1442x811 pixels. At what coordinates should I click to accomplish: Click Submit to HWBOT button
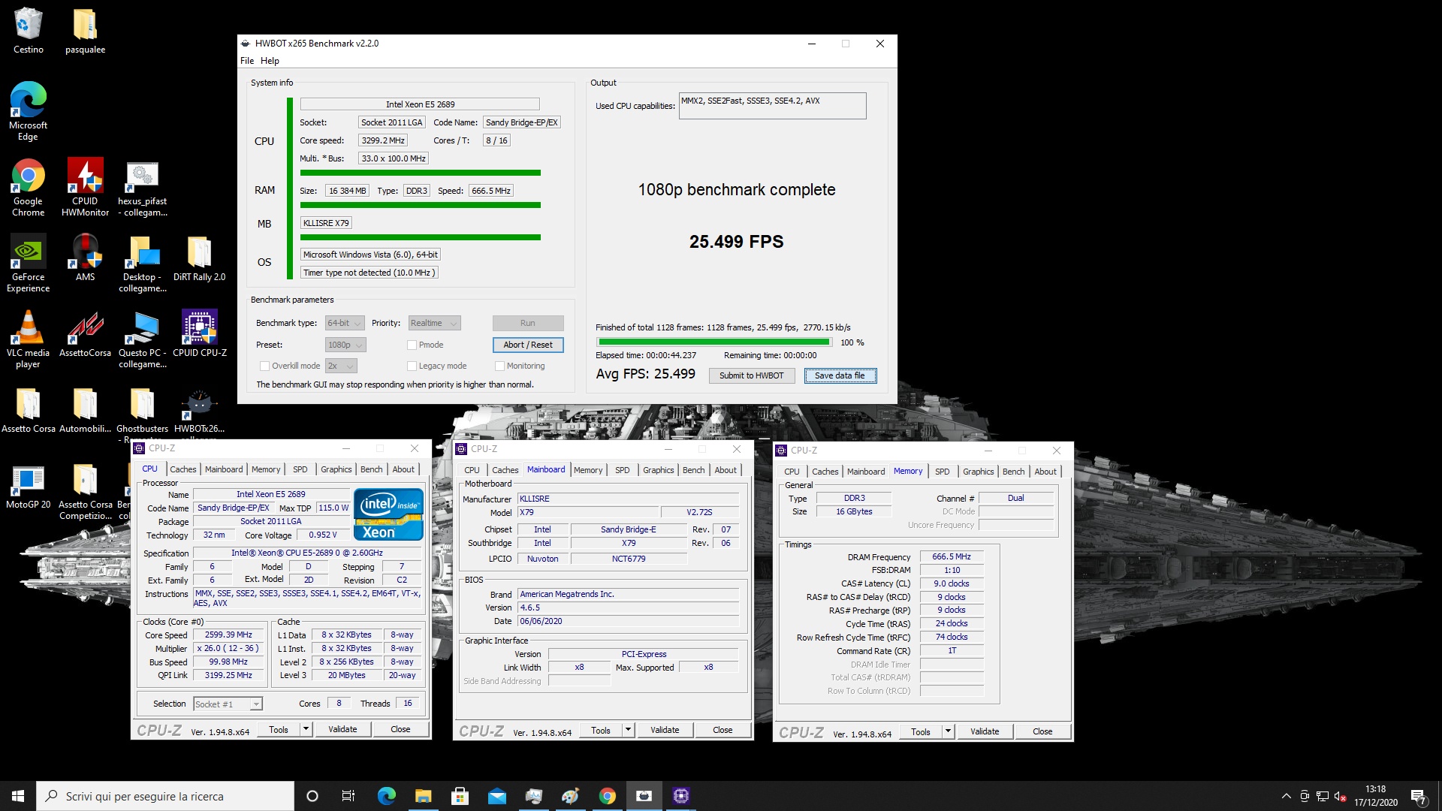point(751,375)
